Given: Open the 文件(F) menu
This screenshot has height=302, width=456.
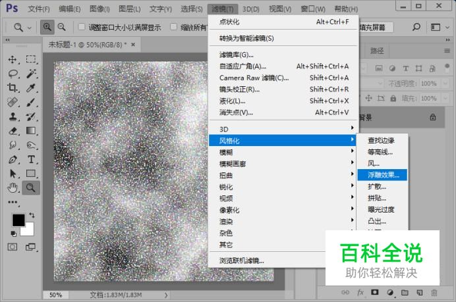Looking at the screenshot, I should [39, 9].
